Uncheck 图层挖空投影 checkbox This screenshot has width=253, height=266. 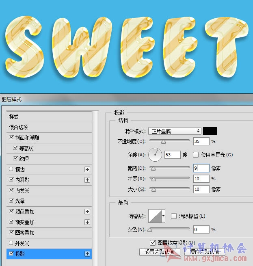[153, 242]
